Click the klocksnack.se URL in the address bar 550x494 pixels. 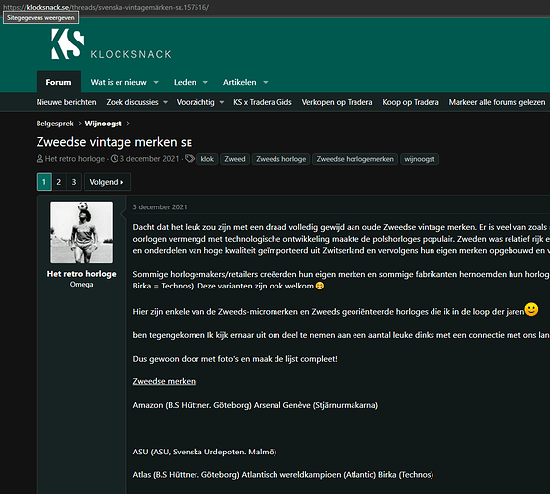[x=47, y=7]
